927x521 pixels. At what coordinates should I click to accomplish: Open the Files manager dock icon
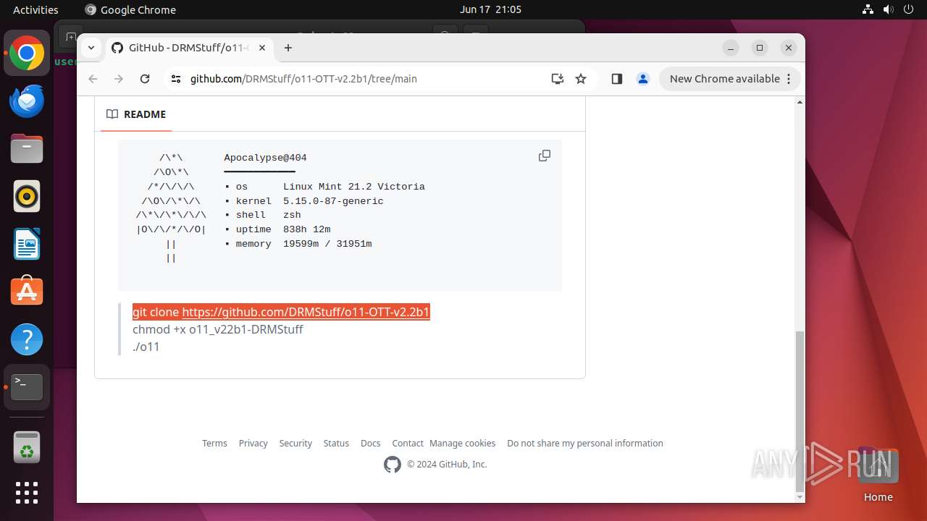point(27,149)
